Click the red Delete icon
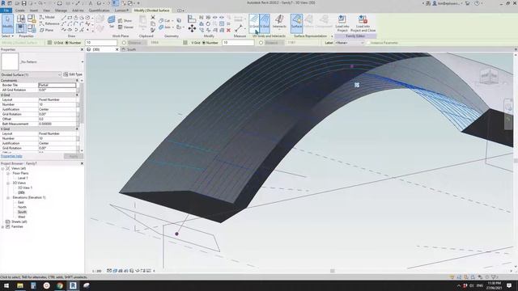 click(228, 30)
